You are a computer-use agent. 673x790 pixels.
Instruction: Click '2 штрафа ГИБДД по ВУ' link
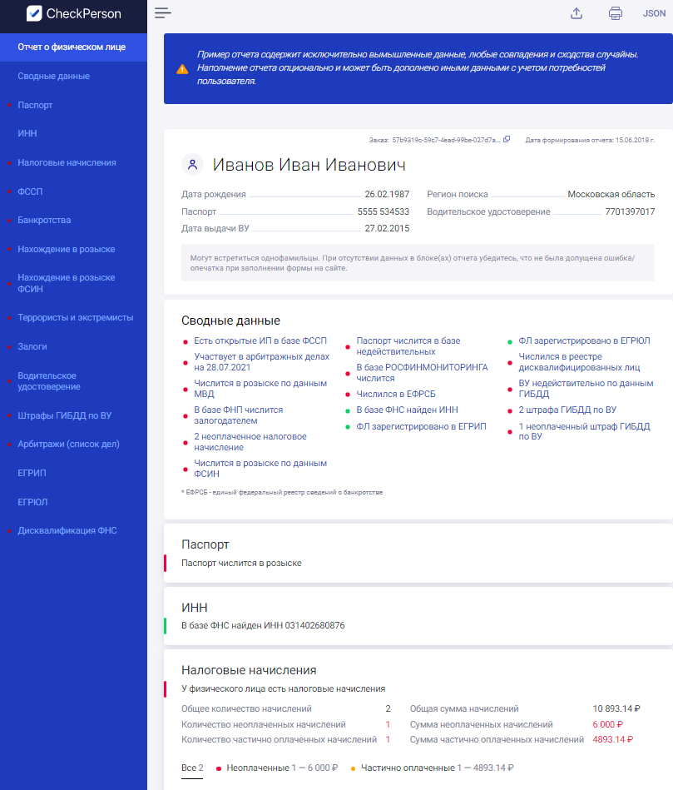567,410
